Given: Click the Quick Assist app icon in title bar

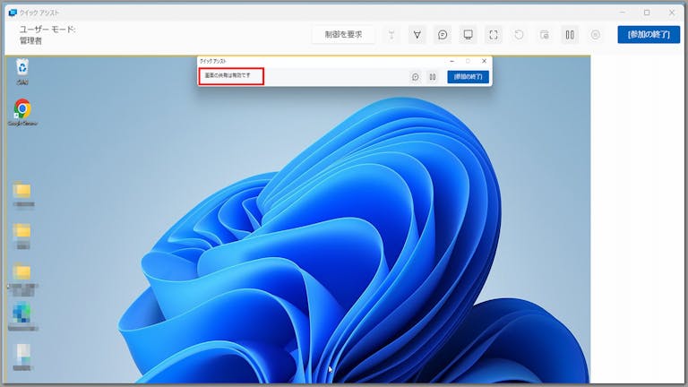Looking at the screenshot, I should (x=13, y=13).
